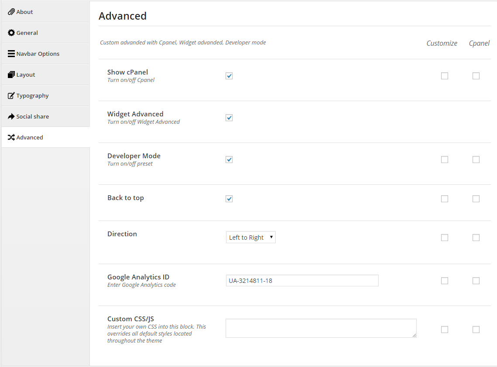Turn off Developer Mode checkbox

coord(229,159)
